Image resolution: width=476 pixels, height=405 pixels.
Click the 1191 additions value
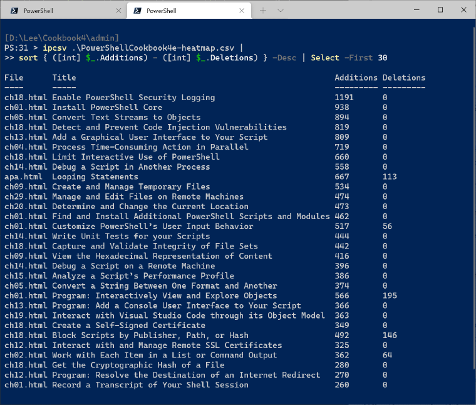344,98
